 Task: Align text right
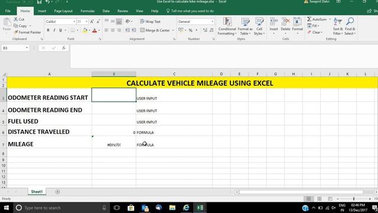[119, 30]
